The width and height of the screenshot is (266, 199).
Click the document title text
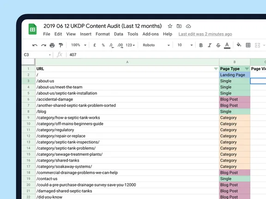tap(103, 26)
